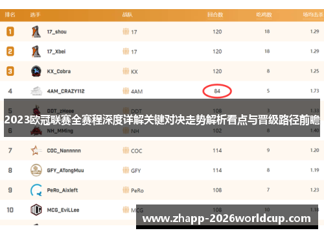324x235 pixels.
Task: Click the 1.23 average kills value
Action: [x=314, y=190]
